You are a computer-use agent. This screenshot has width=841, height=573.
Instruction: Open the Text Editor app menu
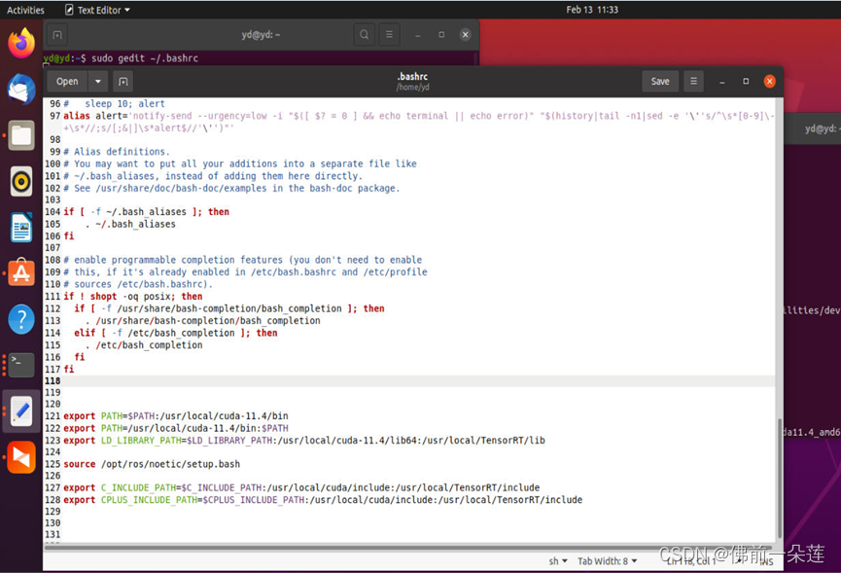pos(97,10)
